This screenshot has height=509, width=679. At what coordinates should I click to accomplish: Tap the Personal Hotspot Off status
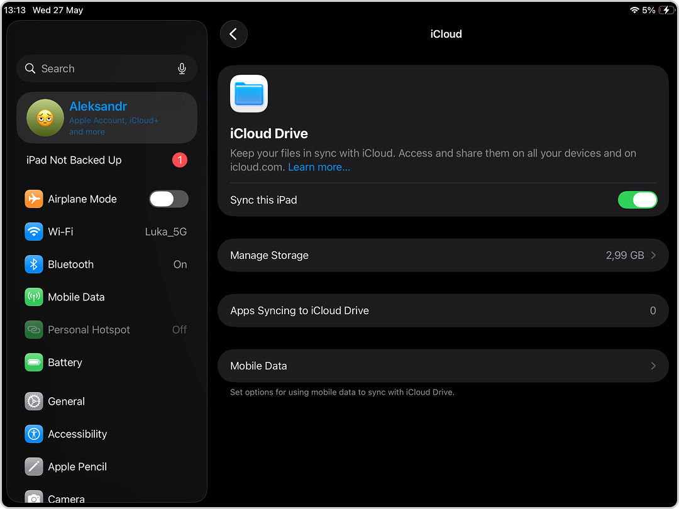[179, 330]
